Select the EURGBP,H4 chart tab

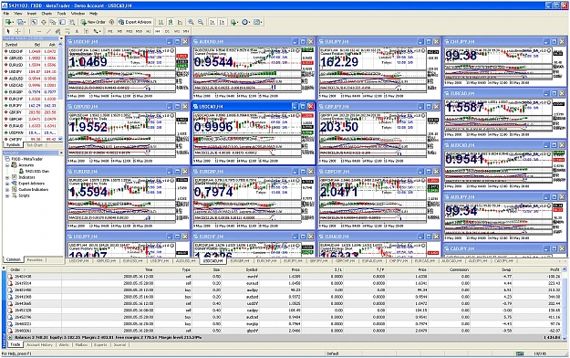pyautogui.click(x=239, y=261)
